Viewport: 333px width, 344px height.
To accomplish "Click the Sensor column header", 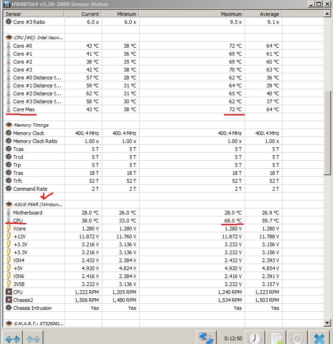I will click(x=34, y=14).
